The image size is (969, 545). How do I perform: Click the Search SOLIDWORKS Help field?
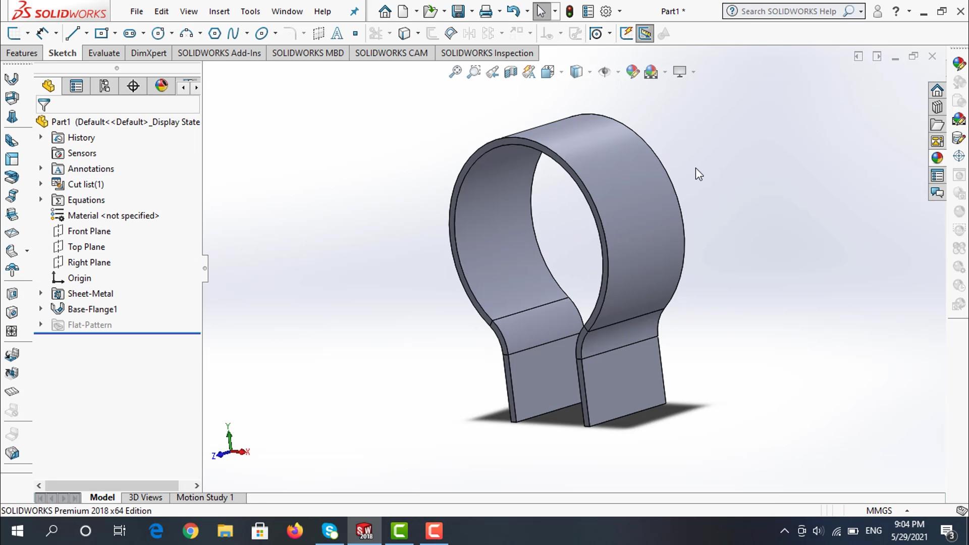788,11
